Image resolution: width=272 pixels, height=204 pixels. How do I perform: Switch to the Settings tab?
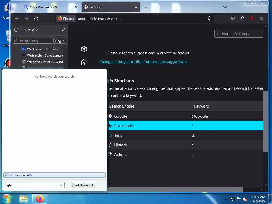111,7
